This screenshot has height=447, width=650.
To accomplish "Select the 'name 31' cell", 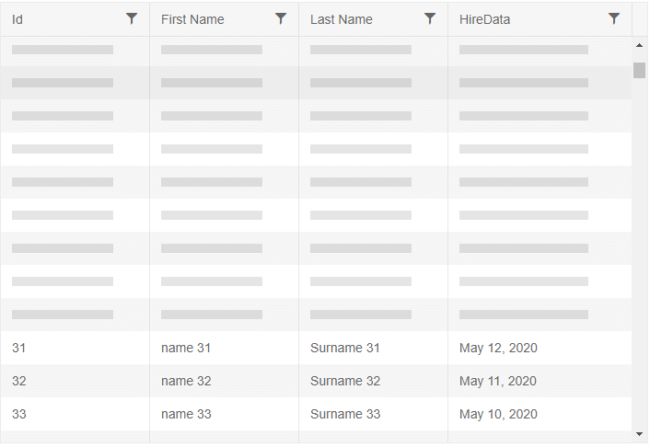I will click(x=186, y=348).
